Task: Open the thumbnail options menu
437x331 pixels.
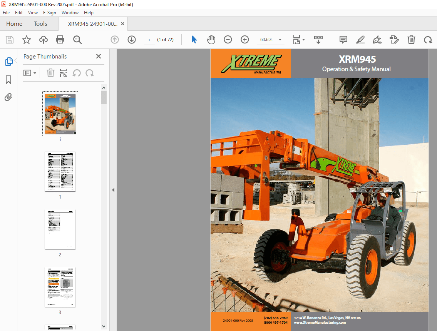Action: 30,73
